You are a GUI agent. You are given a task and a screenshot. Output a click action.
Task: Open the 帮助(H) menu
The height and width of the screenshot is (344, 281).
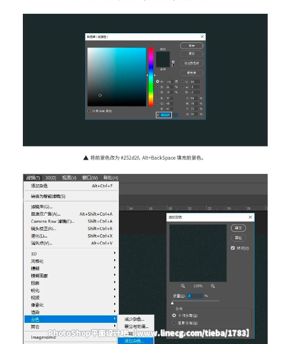click(x=111, y=177)
